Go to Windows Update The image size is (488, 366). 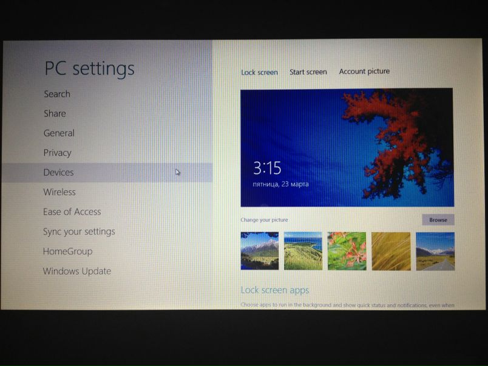click(77, 271)
